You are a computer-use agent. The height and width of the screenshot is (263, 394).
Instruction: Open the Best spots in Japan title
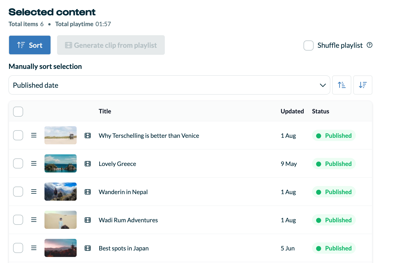pos(124,248)
